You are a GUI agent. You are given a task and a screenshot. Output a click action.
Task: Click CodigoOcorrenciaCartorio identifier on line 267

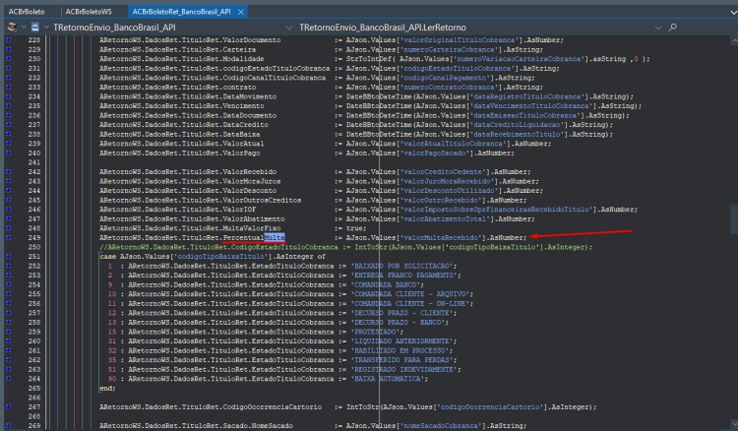[273, 407]
